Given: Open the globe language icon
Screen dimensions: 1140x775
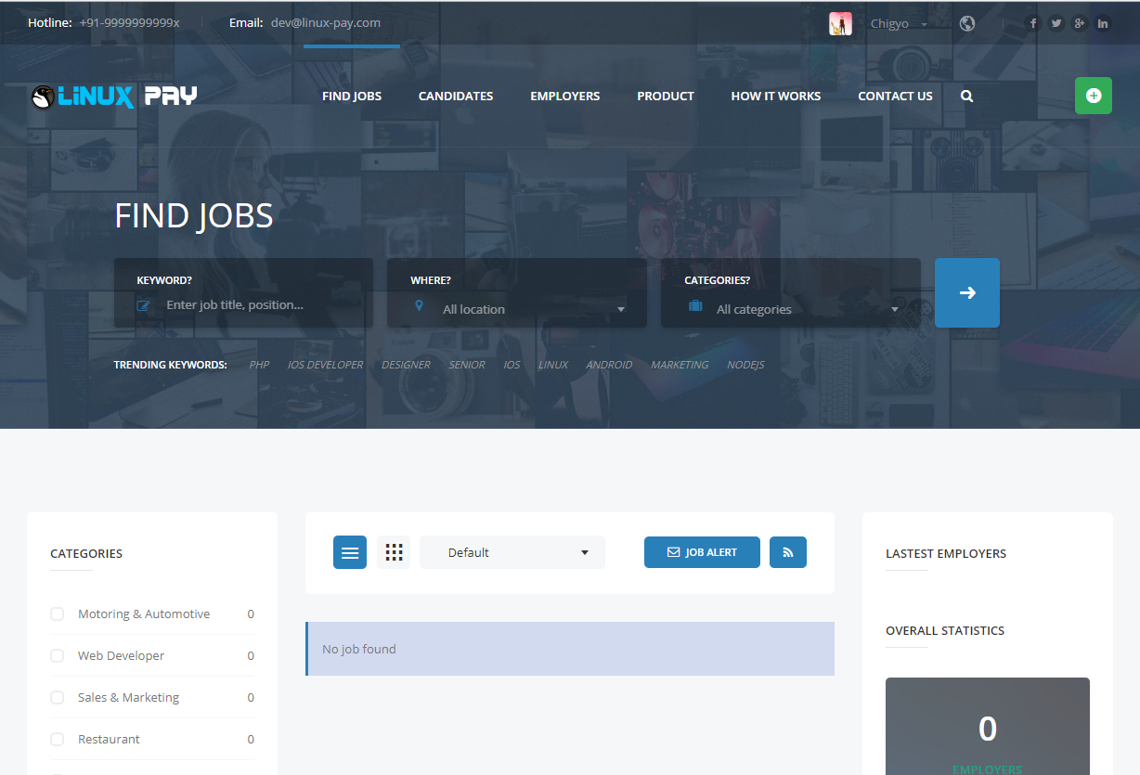Looking at the screenshot, I should pos(967,23).
